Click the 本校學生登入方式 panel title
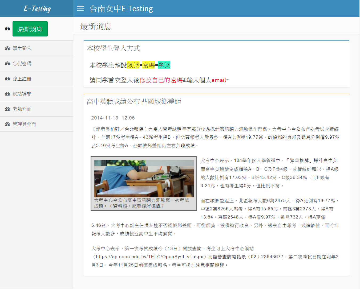Viewport: 360px width, 289px height. (x=113, y=48)
